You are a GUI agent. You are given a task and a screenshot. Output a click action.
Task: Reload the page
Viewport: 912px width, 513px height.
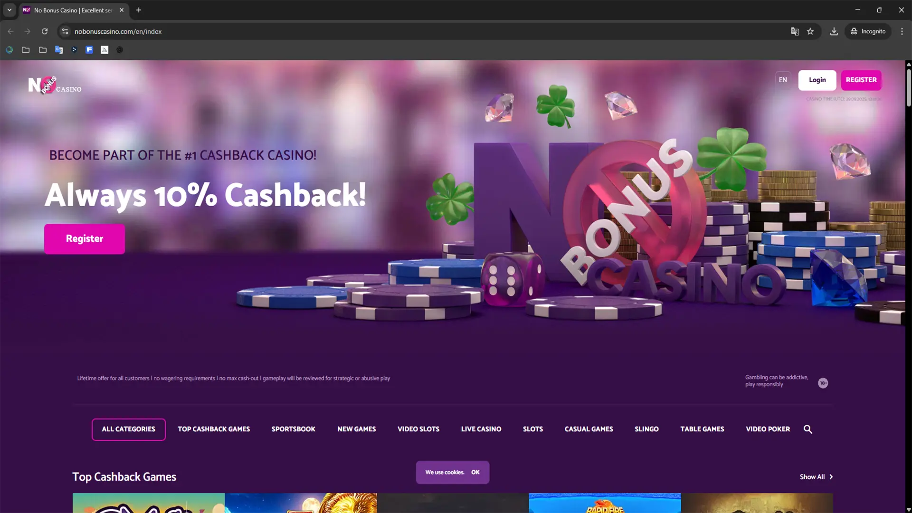click(x=45, y=31)
